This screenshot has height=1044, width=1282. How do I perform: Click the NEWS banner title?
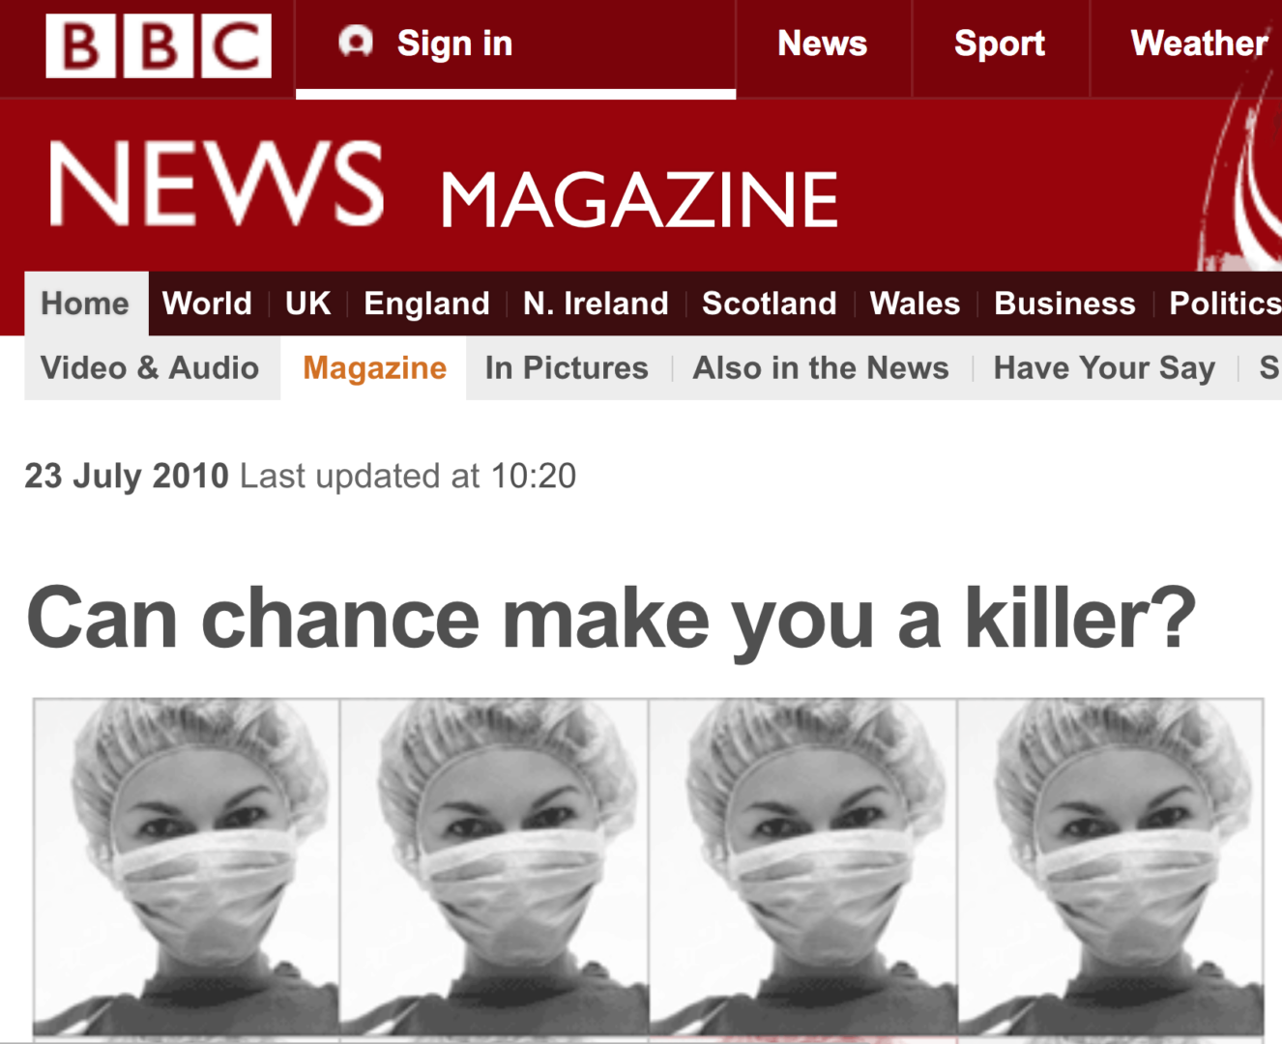click(x=217, y=184)
